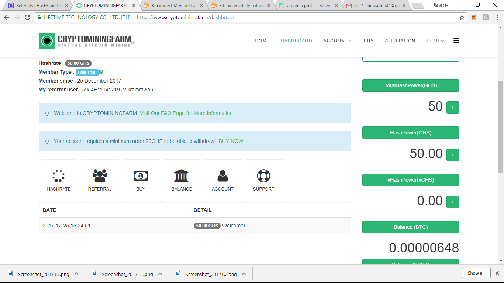Focus the address bar URL
This screenshot has width=504, height=283.
pos(186,17)
